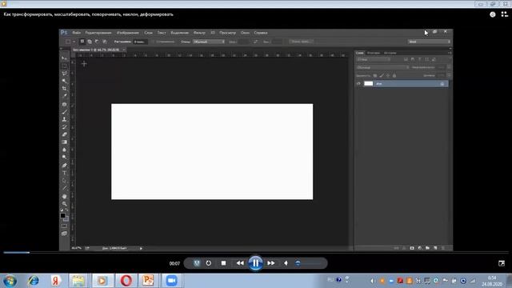Open the workspace switcher dropdown

pos(429,42)
